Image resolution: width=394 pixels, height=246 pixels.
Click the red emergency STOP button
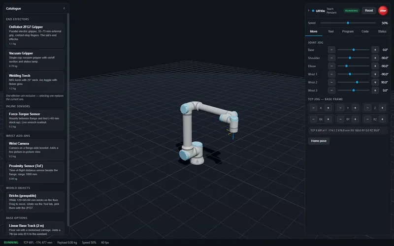click(383, 10)
